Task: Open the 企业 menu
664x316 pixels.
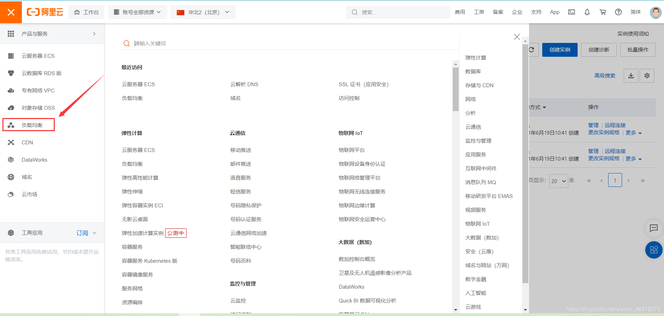Action: tap(517, 12)
